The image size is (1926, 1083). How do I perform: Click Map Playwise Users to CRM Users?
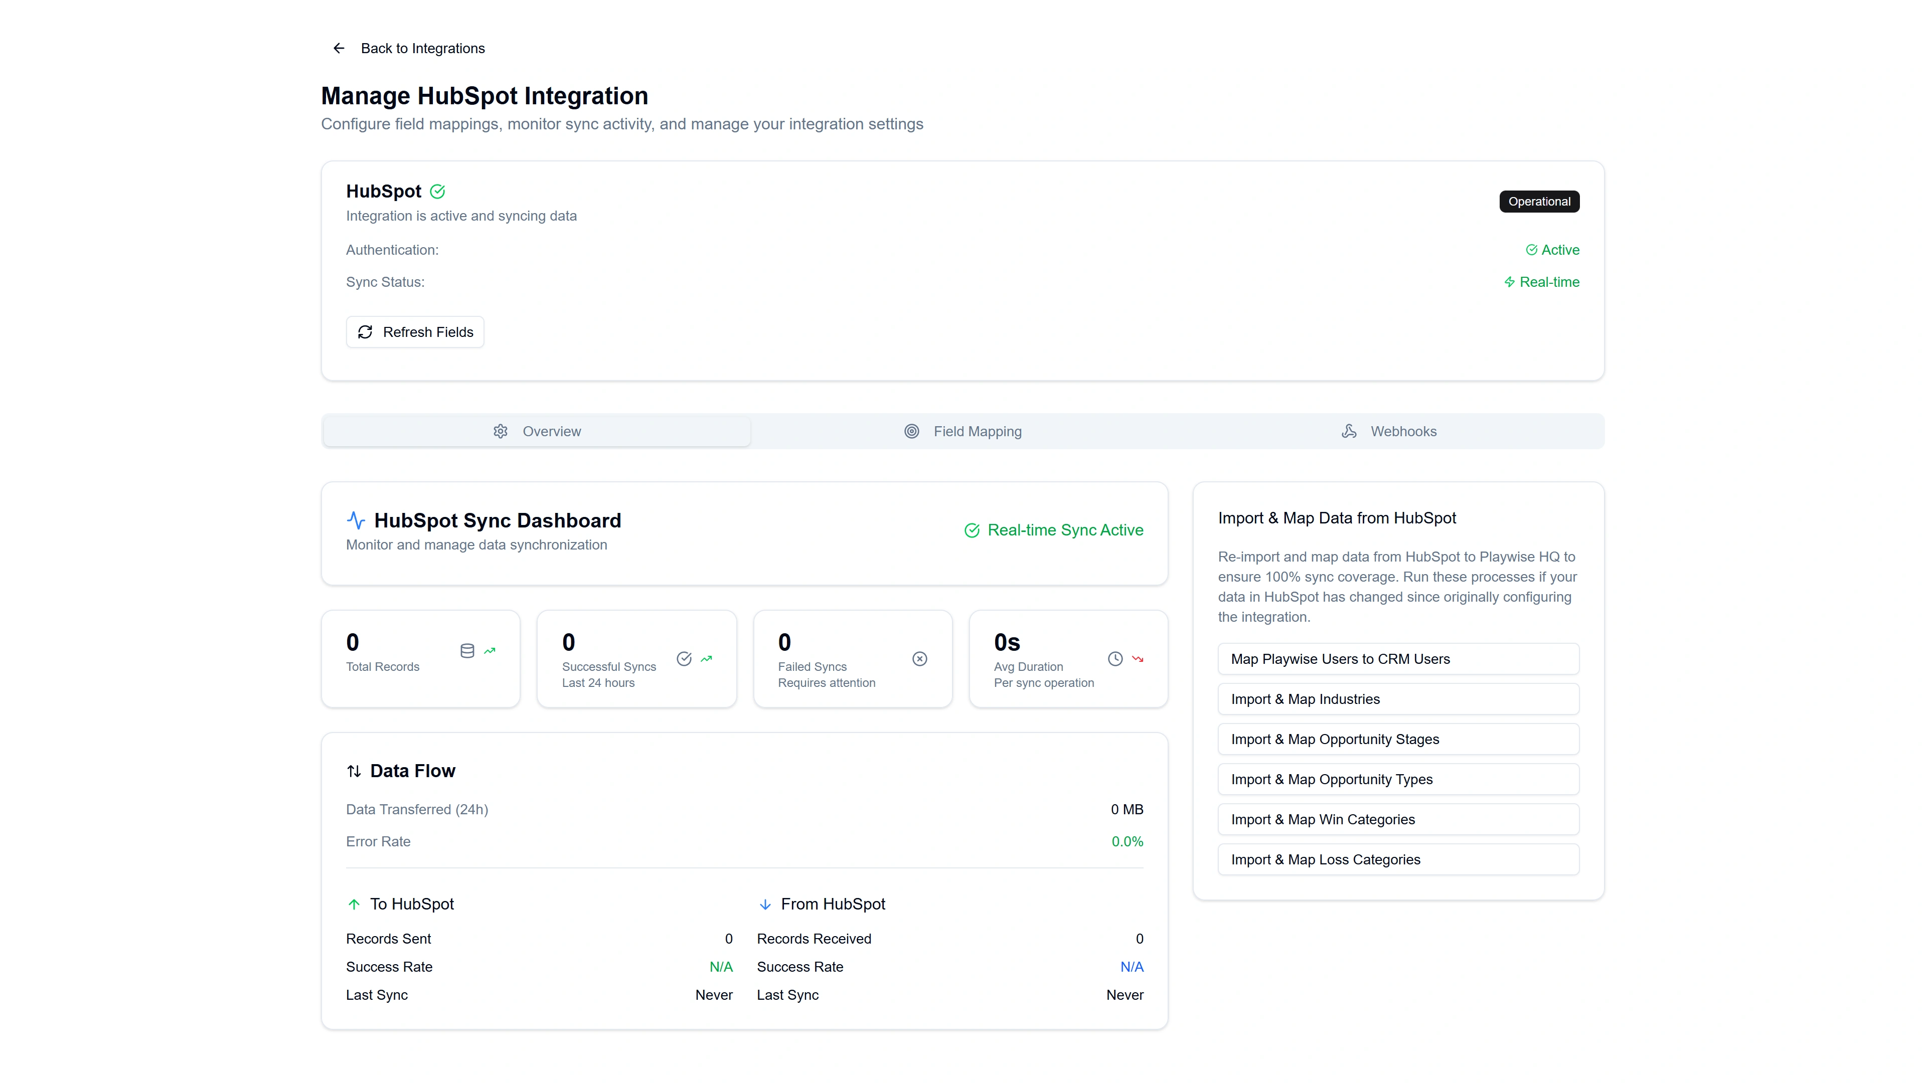click(1398, 658)
